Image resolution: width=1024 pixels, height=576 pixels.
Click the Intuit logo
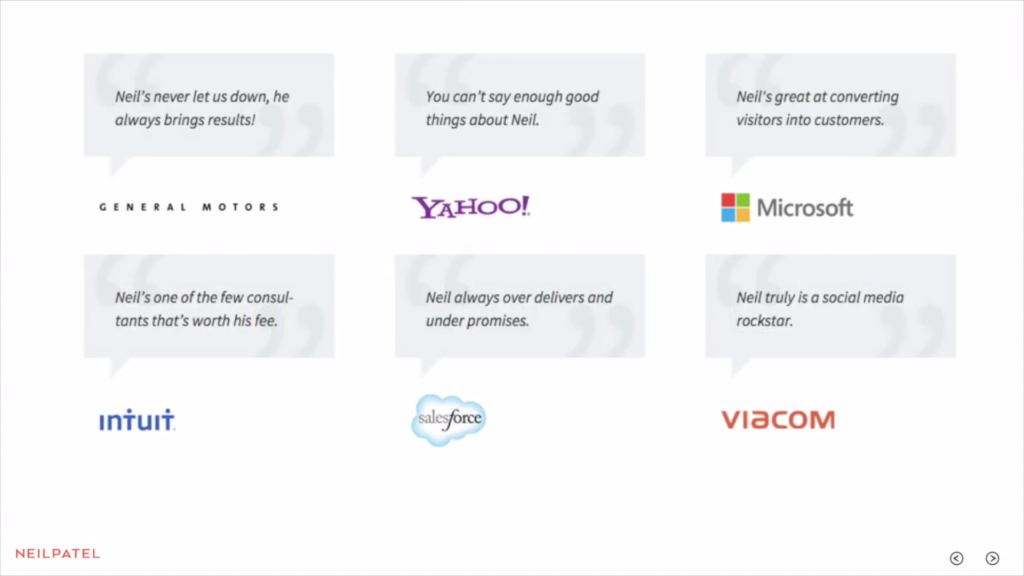[x=137, y=419]
